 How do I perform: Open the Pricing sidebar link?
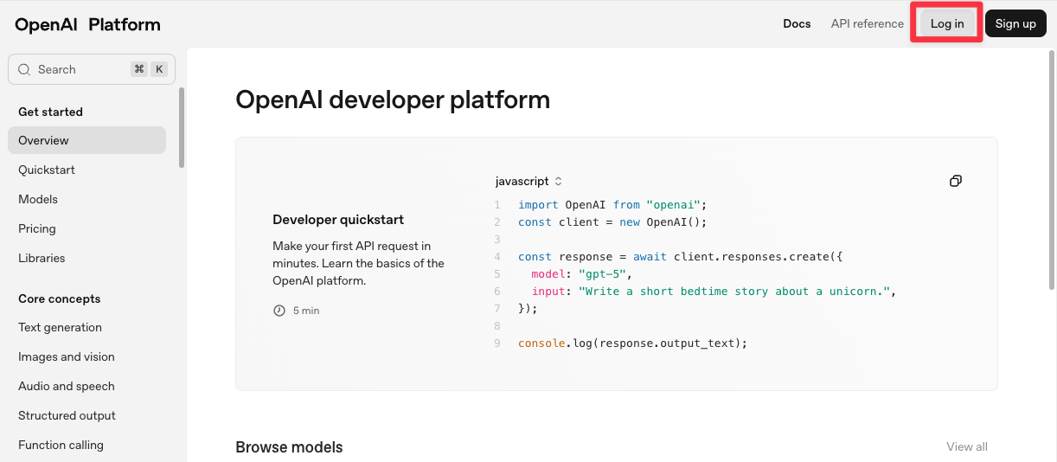(x=37, y=228)
